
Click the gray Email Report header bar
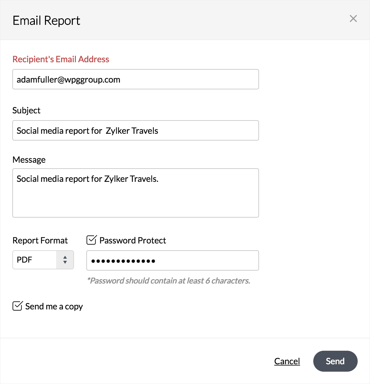click(x=200, y=20)
